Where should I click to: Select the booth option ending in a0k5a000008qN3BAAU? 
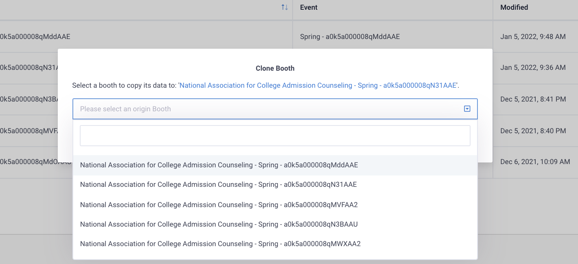click(x=219, y=224)
